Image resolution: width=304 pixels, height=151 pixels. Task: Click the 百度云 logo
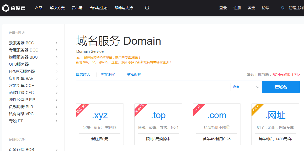14,8
